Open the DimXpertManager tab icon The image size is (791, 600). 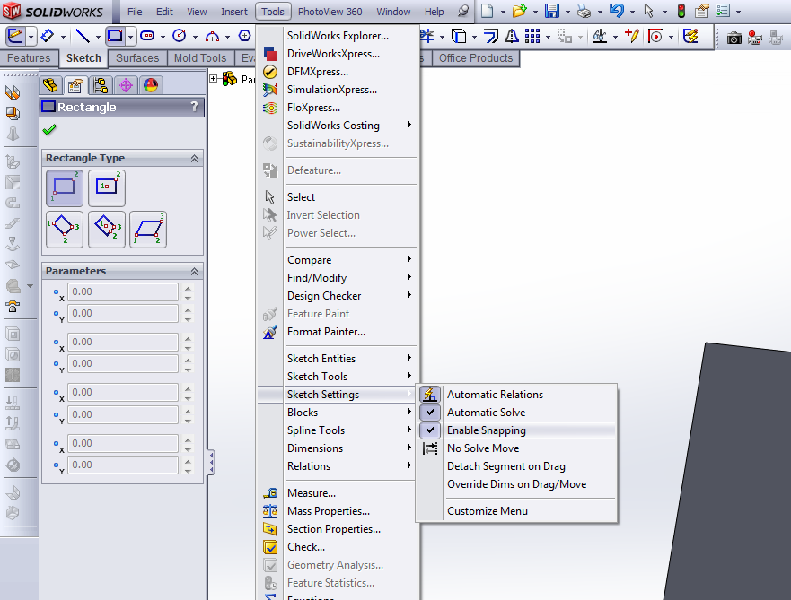(x=126, y=85)
